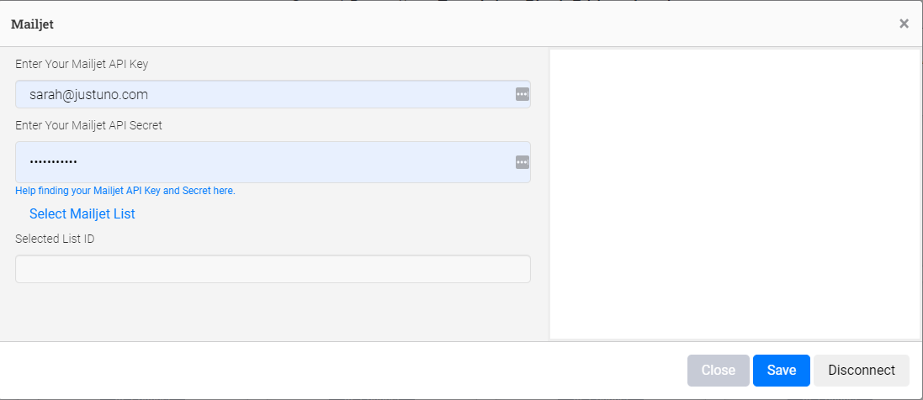923x400 pixels.
Task: Click the "Enter Your Mailjet API Key" label
Action: [x=82, y=64]
